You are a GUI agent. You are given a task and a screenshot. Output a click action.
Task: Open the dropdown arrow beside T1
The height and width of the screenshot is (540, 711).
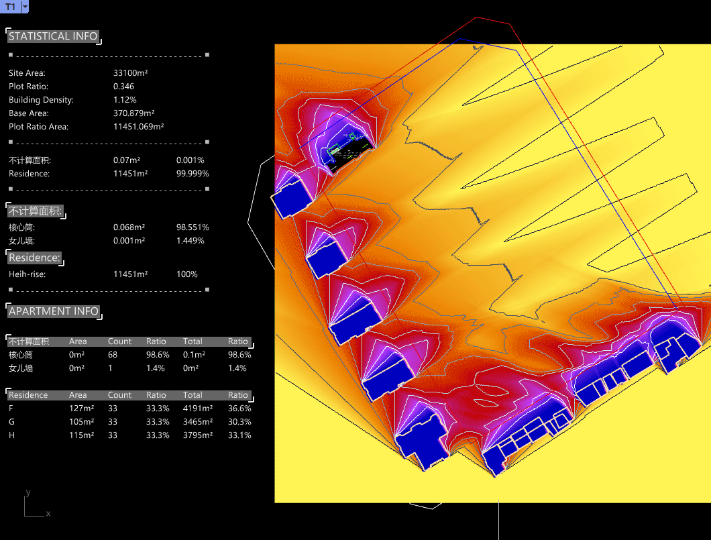(25, 7)
